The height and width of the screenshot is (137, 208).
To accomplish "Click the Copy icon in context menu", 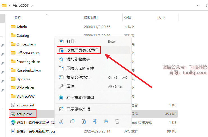I will click(x=72, y=121).
